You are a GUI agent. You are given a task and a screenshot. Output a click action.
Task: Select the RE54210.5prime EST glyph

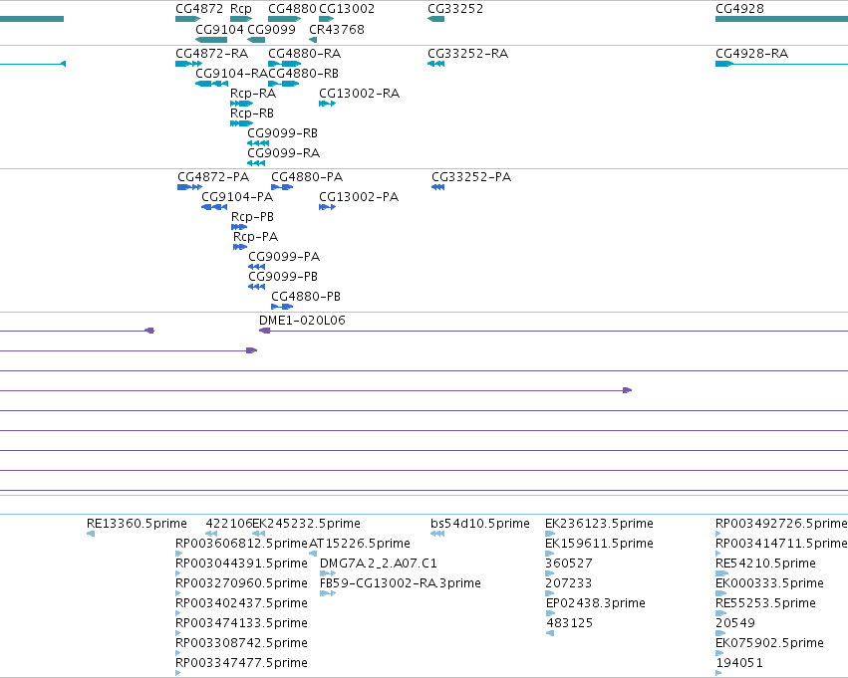[x=722, y=573]
